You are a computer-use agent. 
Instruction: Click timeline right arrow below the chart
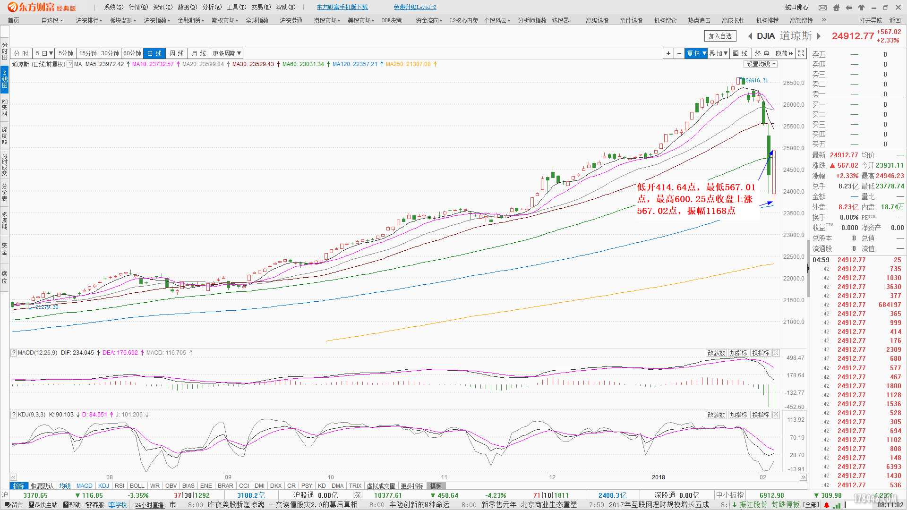[x=803, y=477]
